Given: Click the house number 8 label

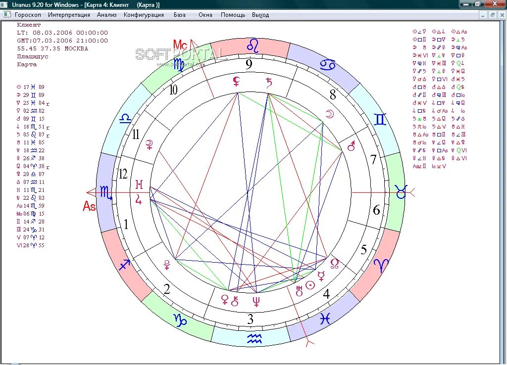Looking at the screenshot, I should click(333, 94).
